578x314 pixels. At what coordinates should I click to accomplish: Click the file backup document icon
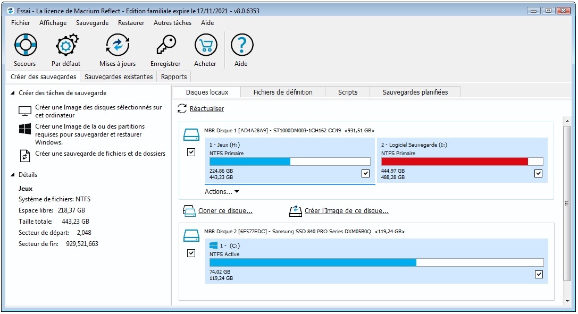click(x=24, y=156)
